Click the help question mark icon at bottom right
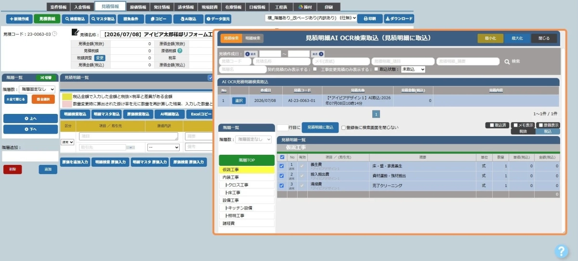Screen dimensions: 578x261 pyautogui.click(x=562, y=251)
